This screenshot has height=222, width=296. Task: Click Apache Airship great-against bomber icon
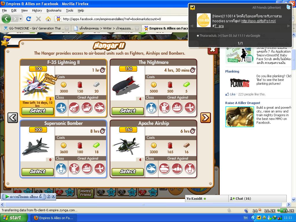190,169
